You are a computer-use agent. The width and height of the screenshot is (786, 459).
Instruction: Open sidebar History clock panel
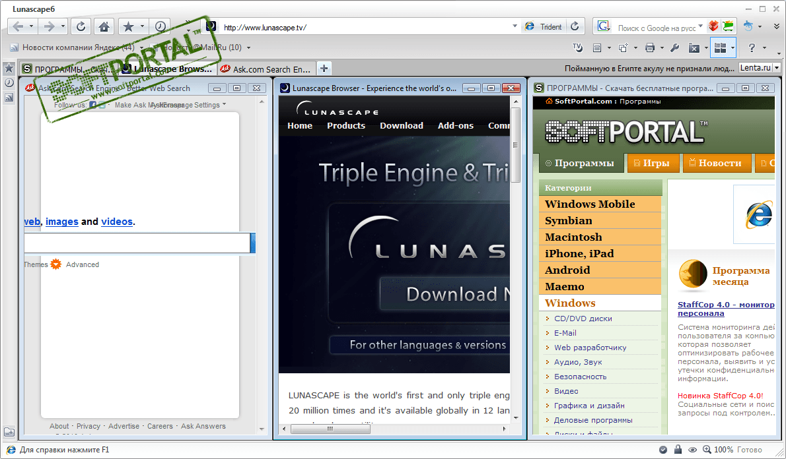[9, 82]
